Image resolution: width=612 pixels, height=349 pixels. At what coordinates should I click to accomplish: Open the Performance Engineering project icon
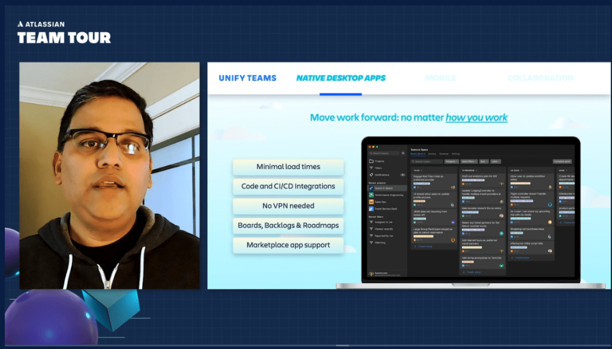[x=371, y=195]
